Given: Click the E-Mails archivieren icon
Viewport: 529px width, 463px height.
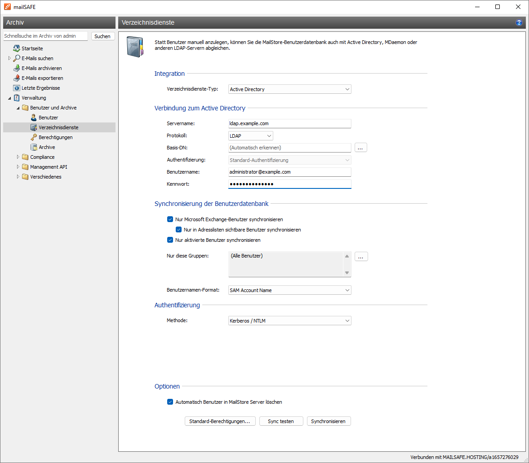Looking at the screenshot, I should click(17, 68).
